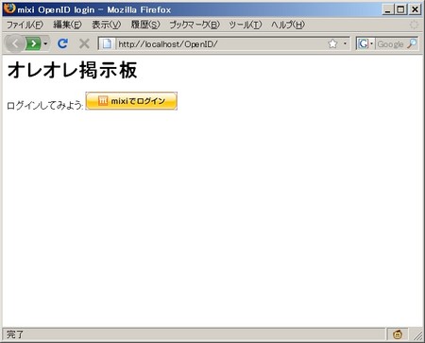Screen dimensions: 425x343
Task: Open the 編集(E) menu
Action: (67, 25)
